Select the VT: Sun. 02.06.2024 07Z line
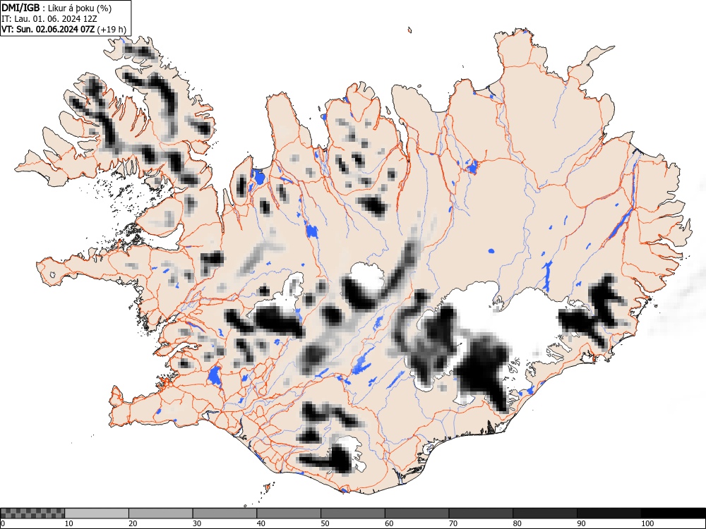 coord(64,30)
